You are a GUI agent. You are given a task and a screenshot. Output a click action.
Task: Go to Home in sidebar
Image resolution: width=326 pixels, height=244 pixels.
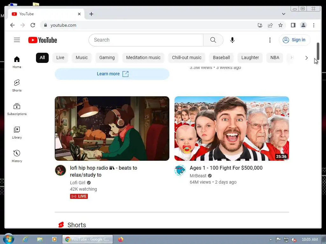click(17, 62)
